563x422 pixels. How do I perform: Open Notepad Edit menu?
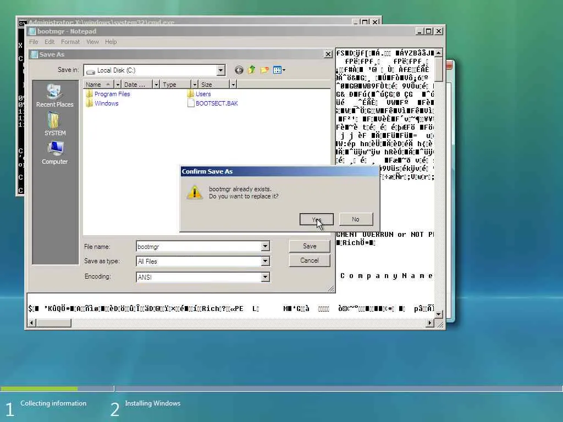[x=49, y=42]
